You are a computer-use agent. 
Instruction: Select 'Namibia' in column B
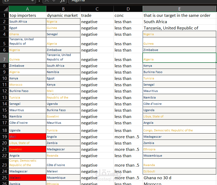point(63,72)
